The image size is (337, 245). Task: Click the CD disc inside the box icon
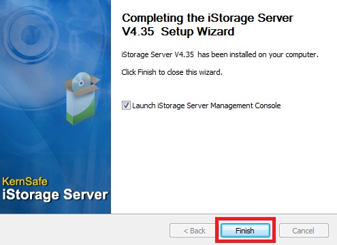pyautogui.click(x=81, y=82)
